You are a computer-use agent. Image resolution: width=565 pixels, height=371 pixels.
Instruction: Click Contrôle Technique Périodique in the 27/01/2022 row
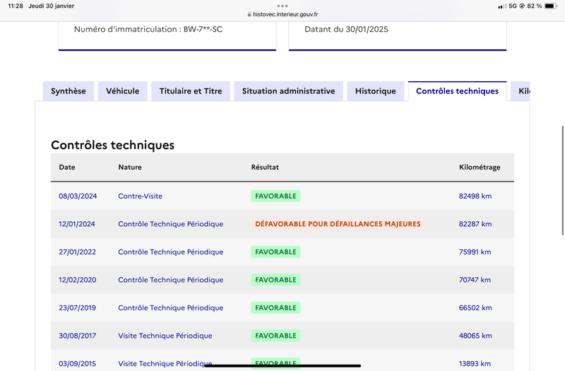(171, 252)
